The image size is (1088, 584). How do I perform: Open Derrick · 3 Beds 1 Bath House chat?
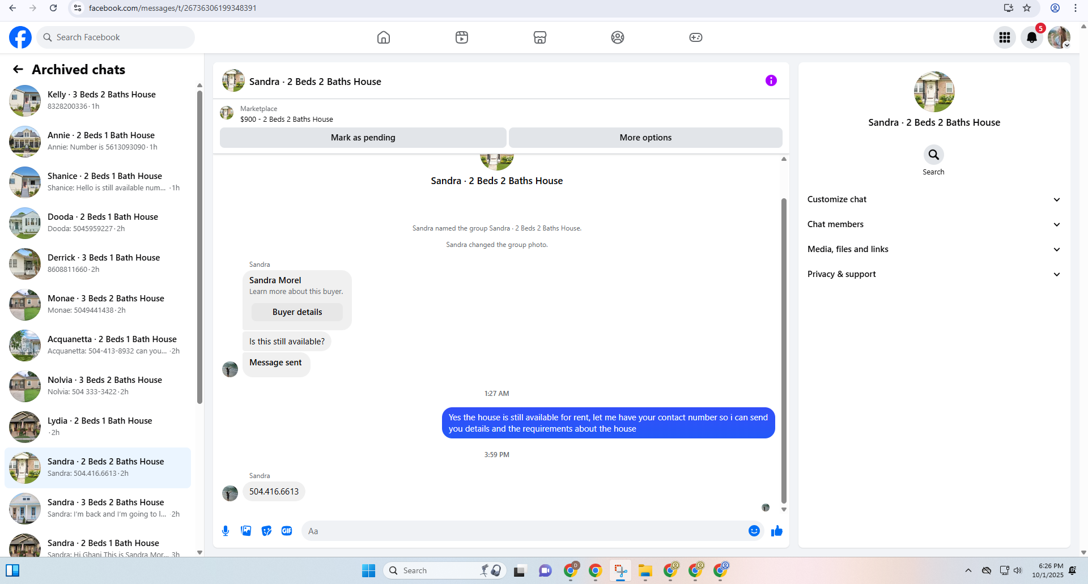click(97, 264)
